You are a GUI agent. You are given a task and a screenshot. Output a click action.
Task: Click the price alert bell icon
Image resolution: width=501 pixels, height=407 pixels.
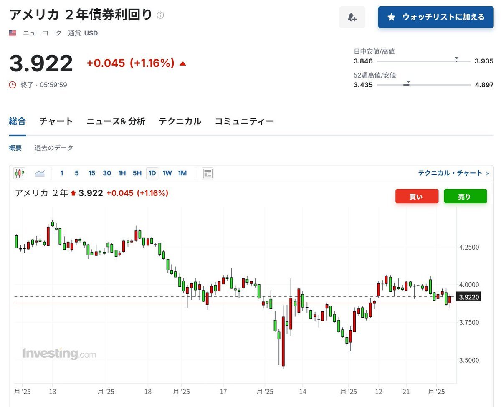click(x=352, y=17)
